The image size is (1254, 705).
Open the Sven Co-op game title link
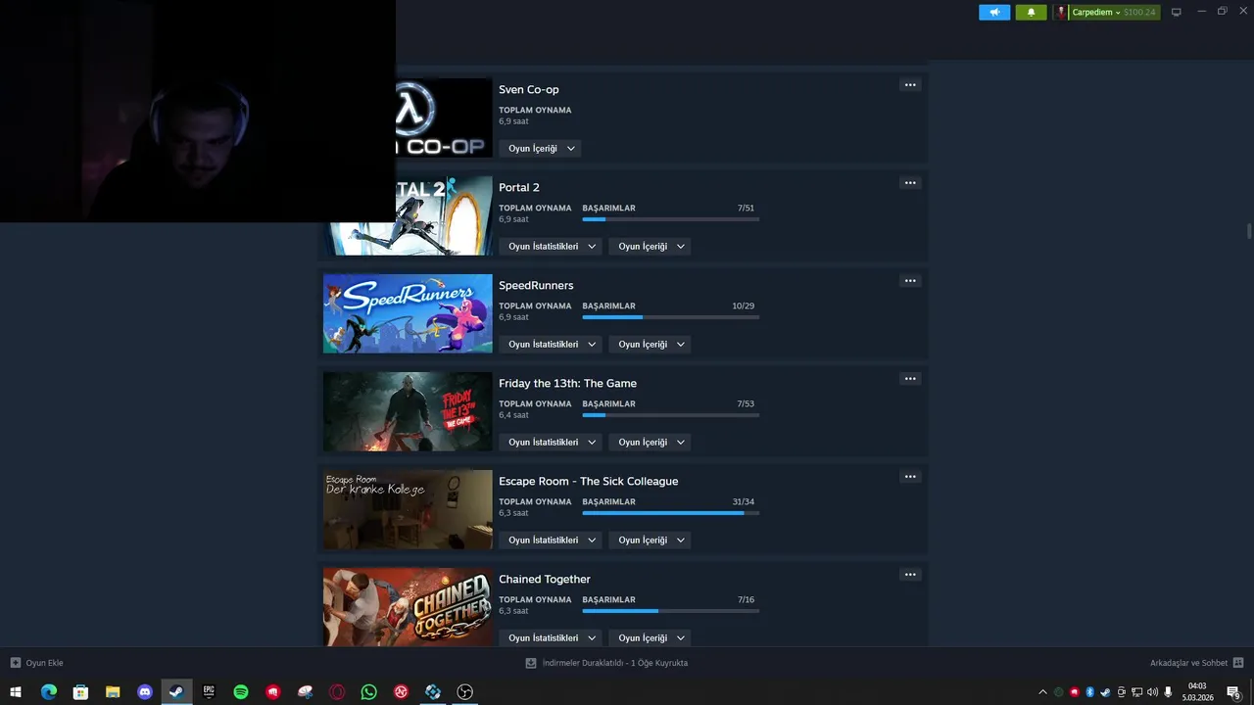(x=529, y=90)
